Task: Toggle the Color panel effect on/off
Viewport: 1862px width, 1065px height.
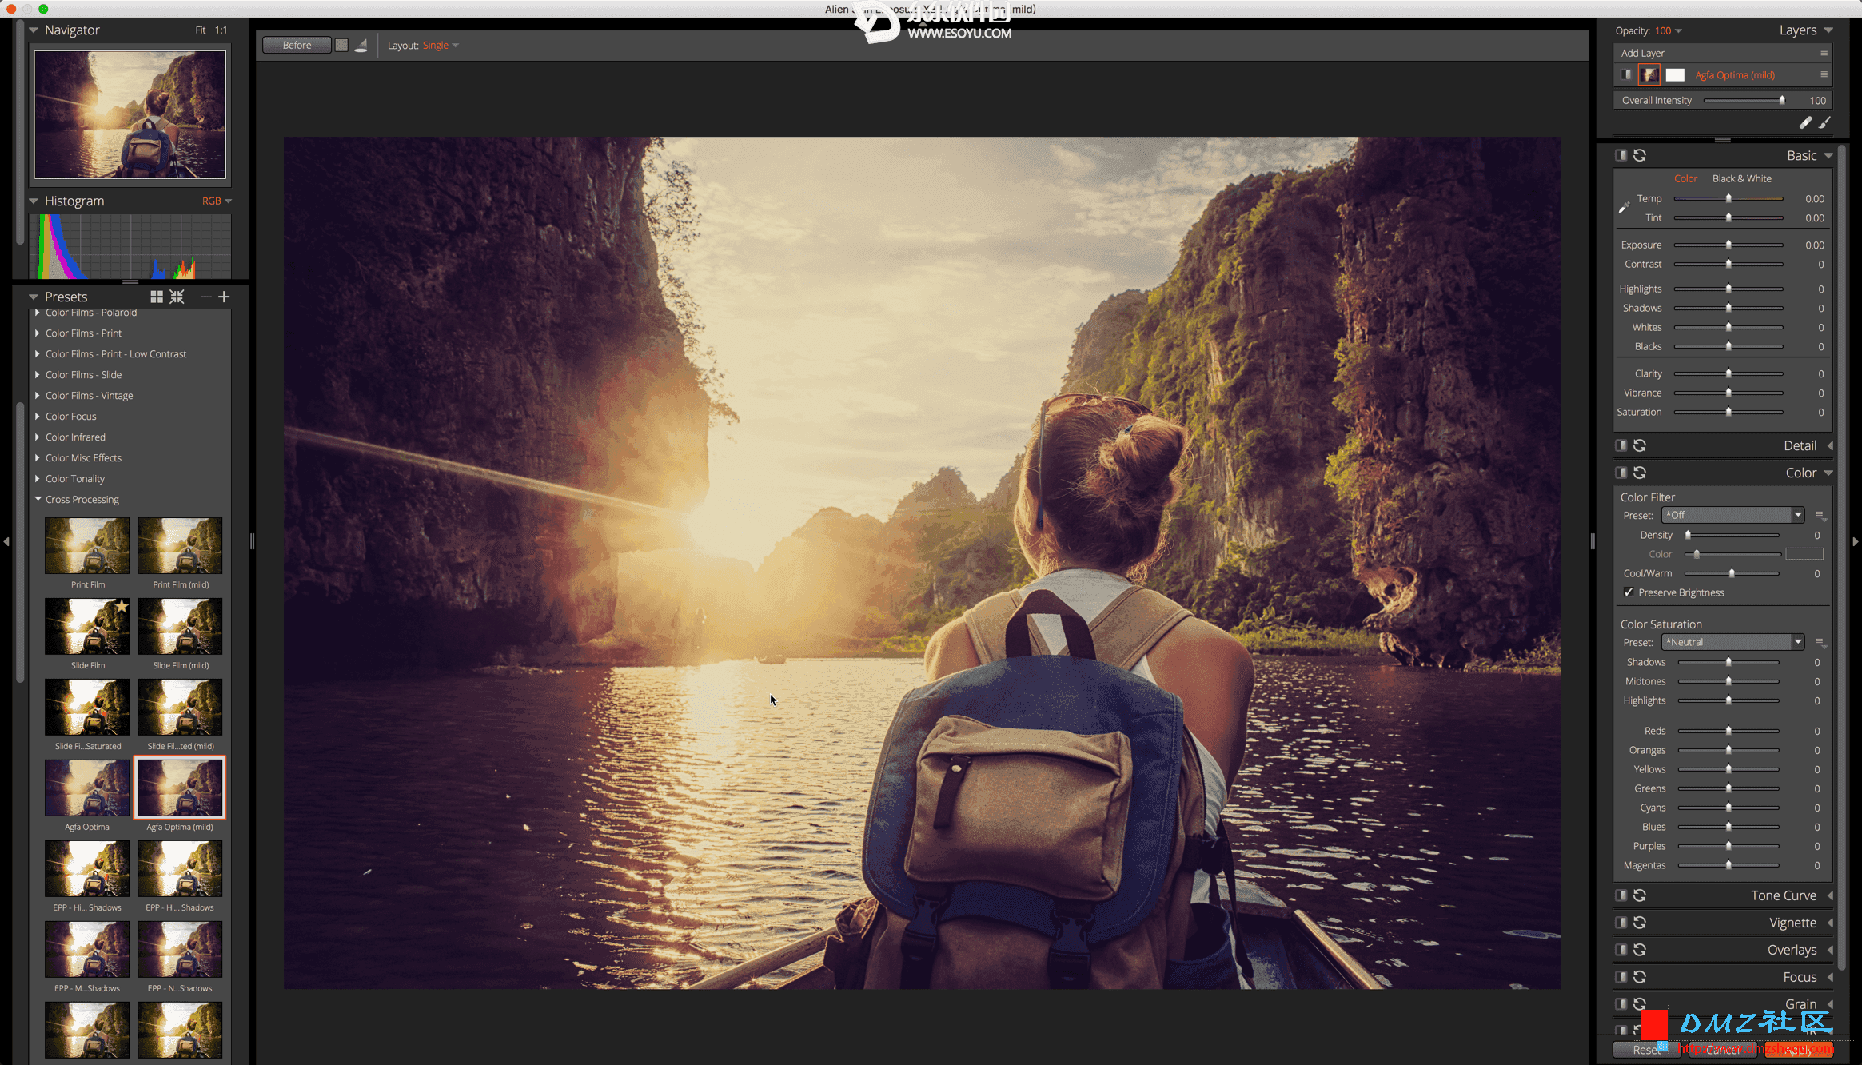Action: (1621, 473)
